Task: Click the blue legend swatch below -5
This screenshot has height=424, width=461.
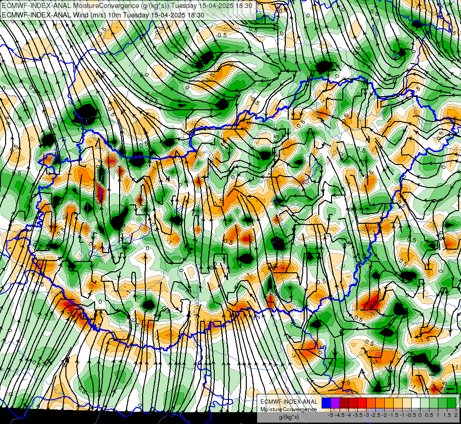Action: pos(326,403)
